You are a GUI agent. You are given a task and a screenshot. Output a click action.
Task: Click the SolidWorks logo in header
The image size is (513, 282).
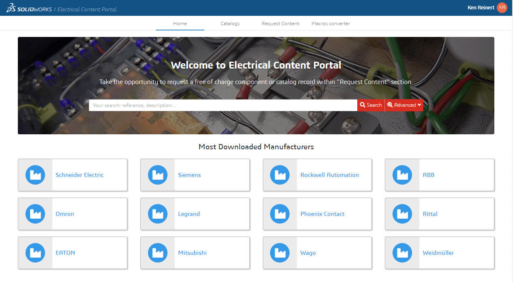28,9
